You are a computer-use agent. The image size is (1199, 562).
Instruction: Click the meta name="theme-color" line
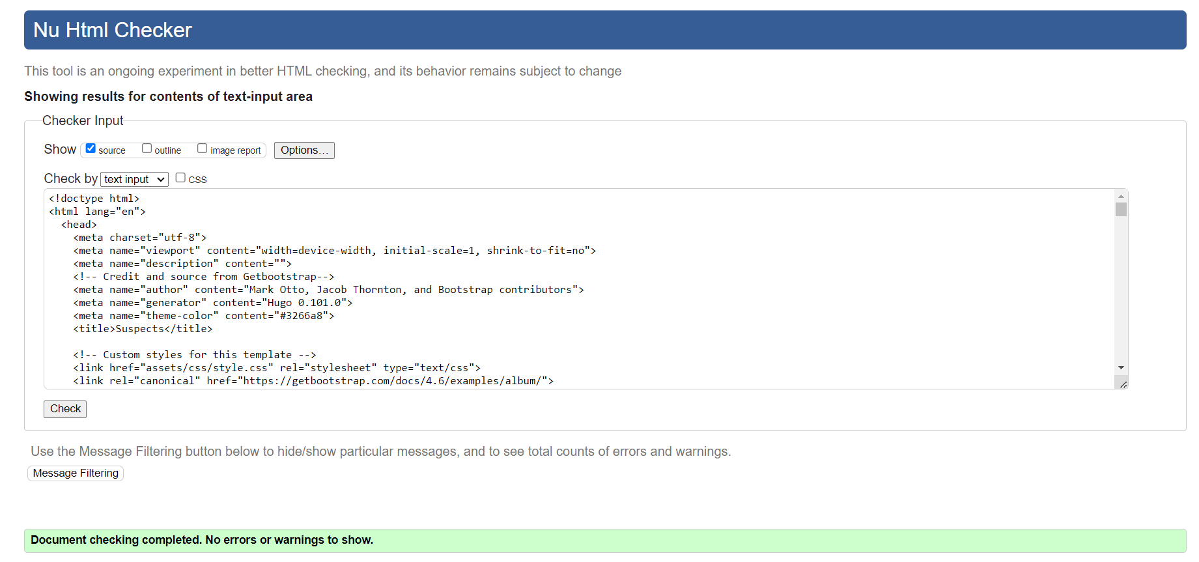coord(204,316)
